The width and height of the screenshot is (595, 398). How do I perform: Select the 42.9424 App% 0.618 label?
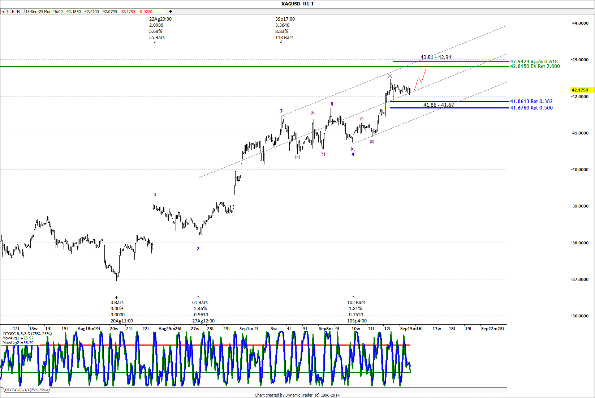point(534,61)
